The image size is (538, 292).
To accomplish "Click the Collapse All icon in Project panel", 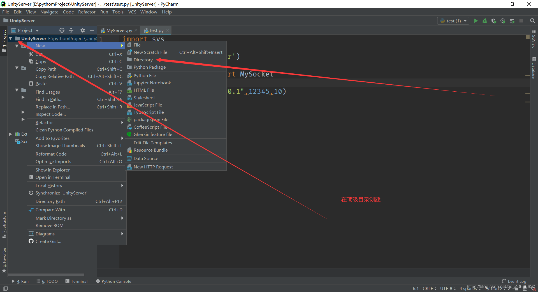I will click(x=71, y=30).
